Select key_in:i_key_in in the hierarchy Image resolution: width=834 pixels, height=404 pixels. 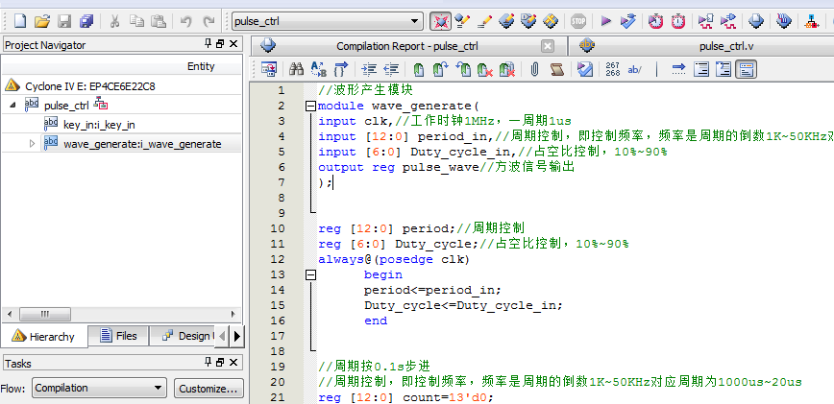click(x=99, y=125)
